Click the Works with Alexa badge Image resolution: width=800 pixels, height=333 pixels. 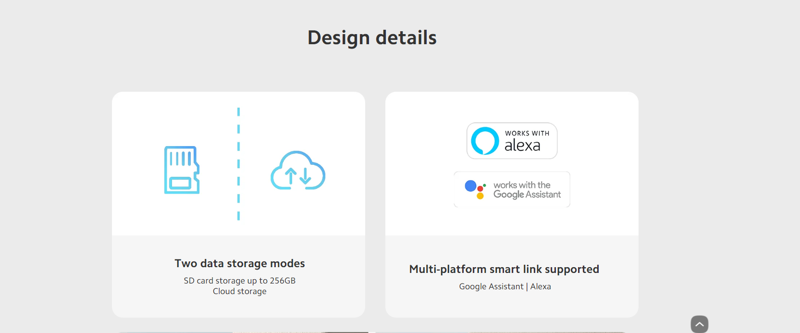tap(512, 141)
